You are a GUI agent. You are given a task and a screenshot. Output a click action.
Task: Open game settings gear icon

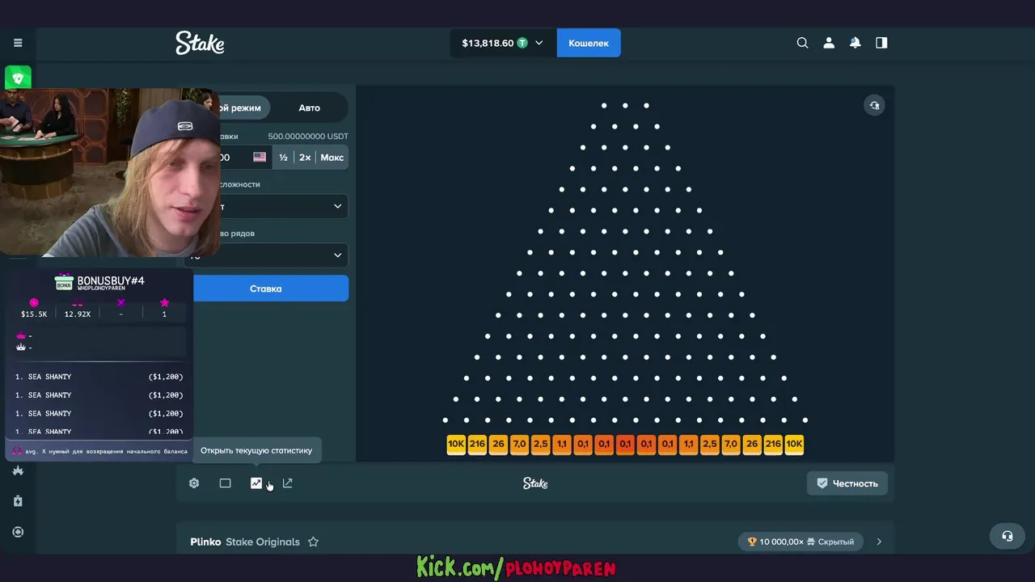[x=194, y=483]
